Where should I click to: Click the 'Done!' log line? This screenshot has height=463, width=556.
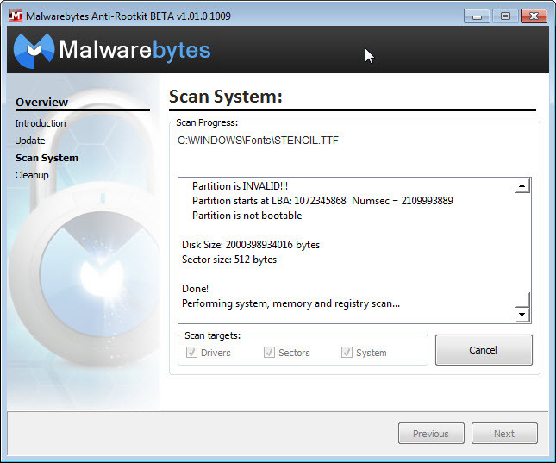pyautogui.click(x=195, y=289)
